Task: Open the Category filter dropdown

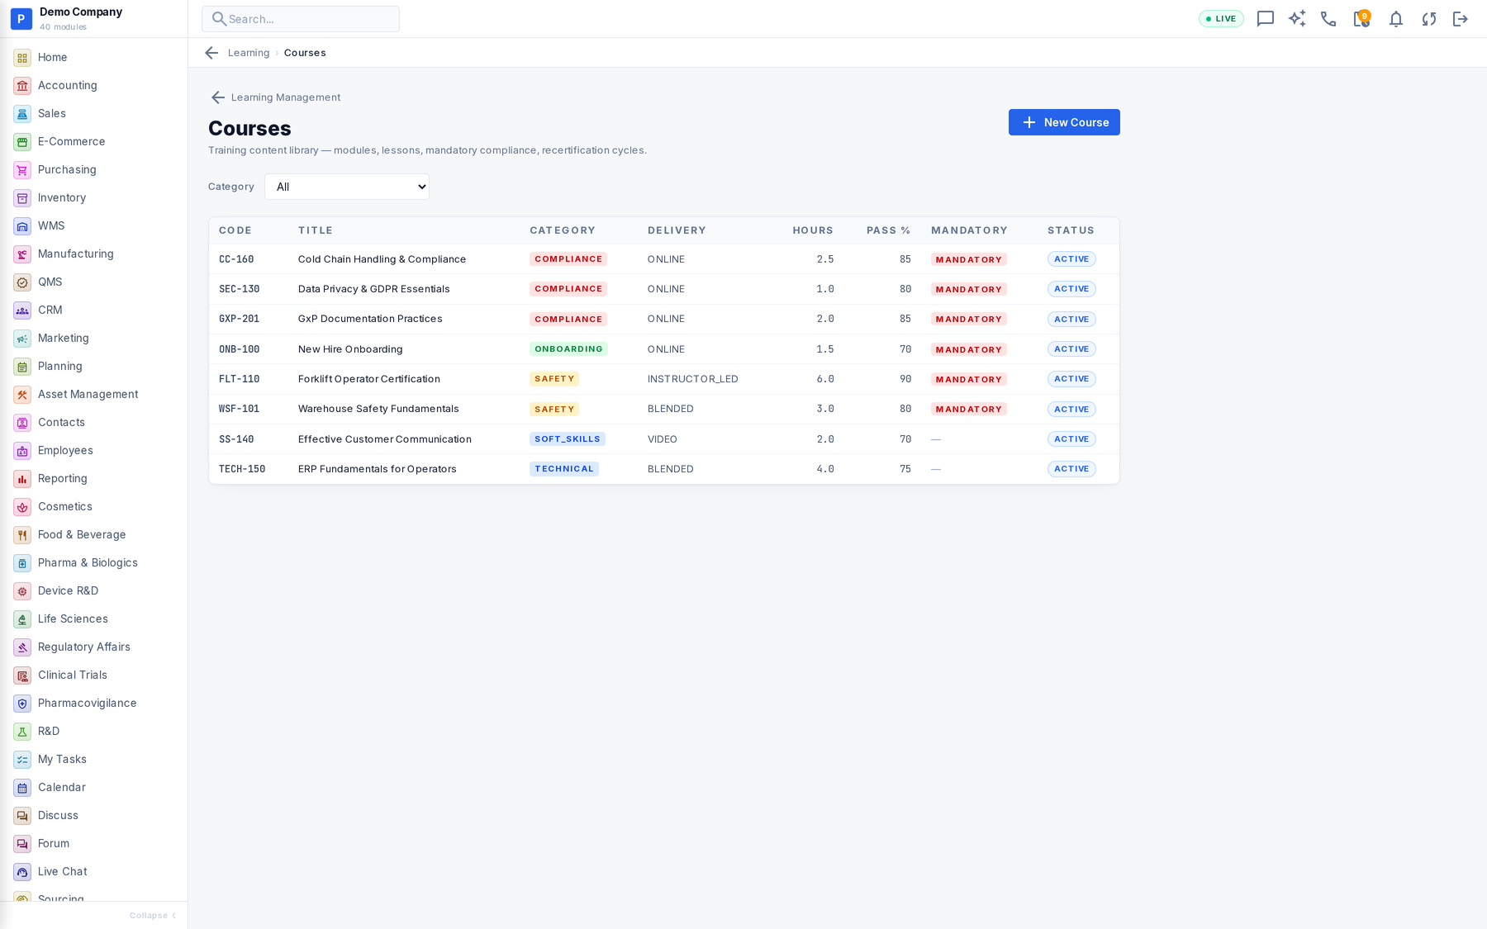Action: (x=347, y=187)
